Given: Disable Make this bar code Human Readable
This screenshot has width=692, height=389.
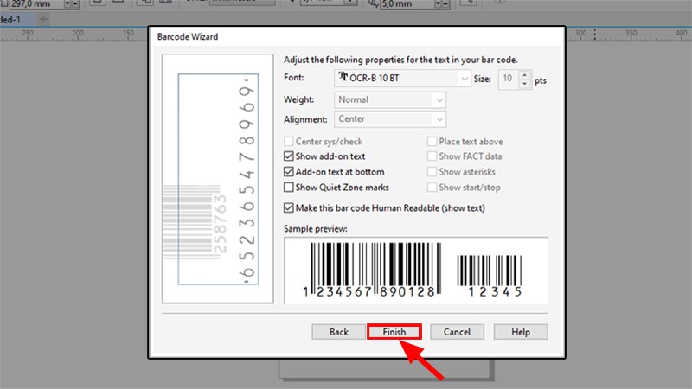Looking at the screenshot, I should (x=289, y=208).
